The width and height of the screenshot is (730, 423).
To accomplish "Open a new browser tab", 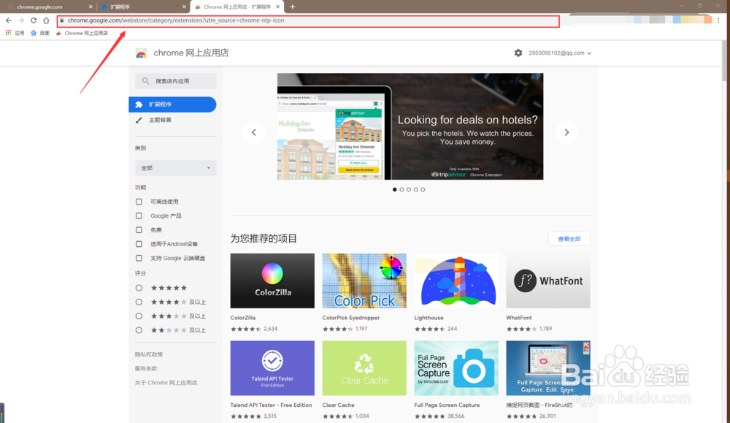I will click(293, 7).
